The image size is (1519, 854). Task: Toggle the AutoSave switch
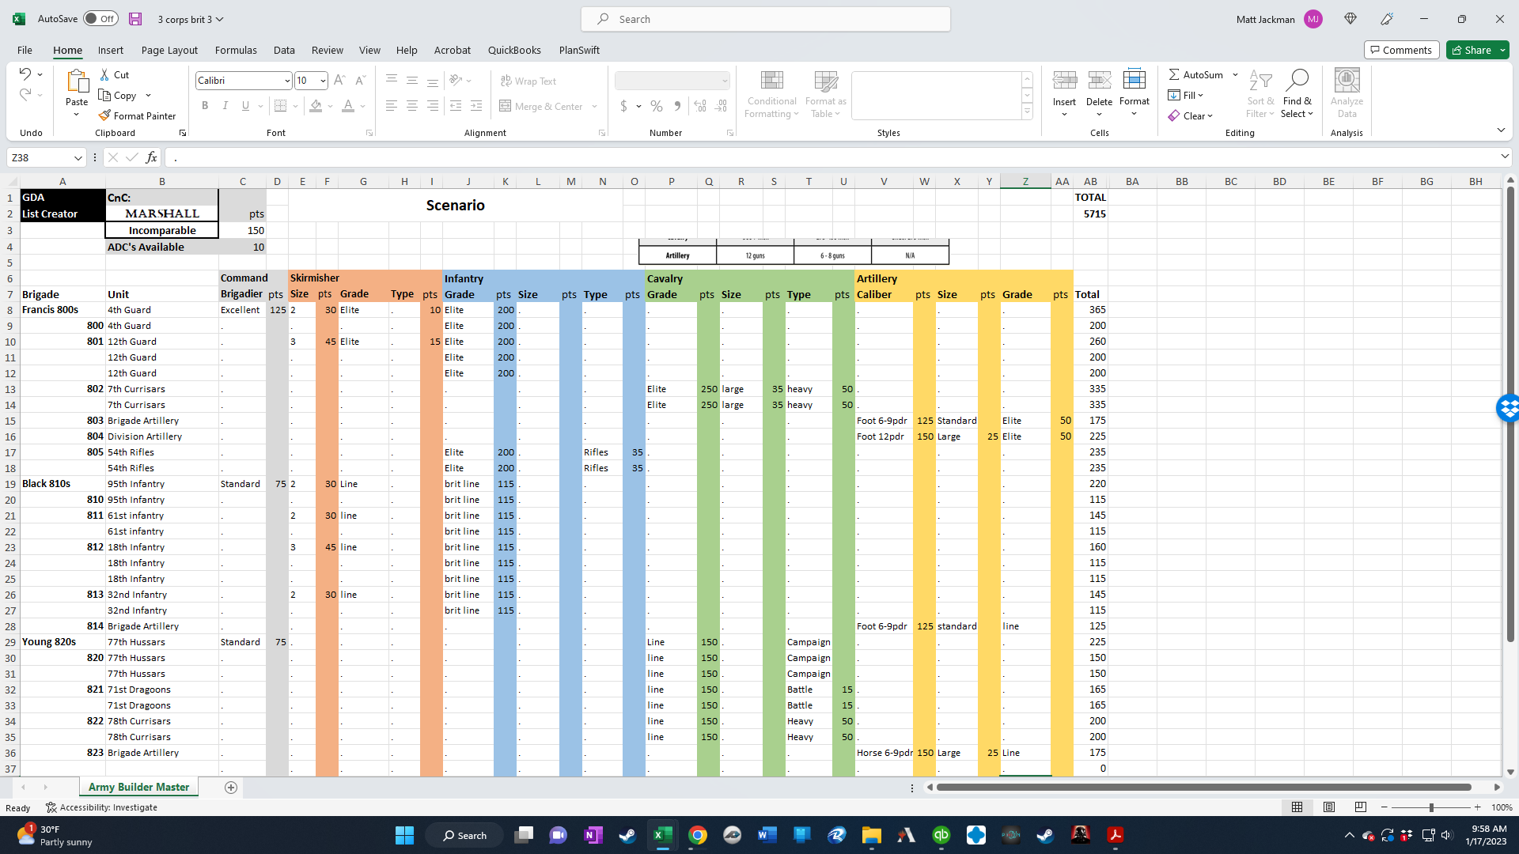click(x=100, y=19)
